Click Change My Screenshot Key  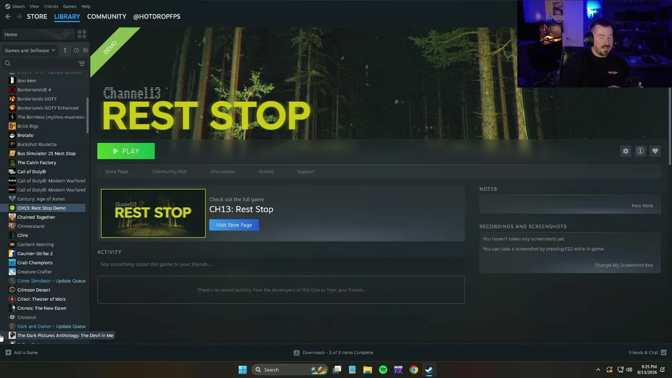[624, 265]
